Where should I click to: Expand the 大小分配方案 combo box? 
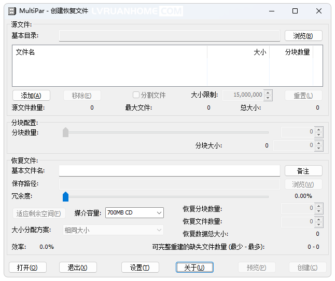click(x=113, y=230)
